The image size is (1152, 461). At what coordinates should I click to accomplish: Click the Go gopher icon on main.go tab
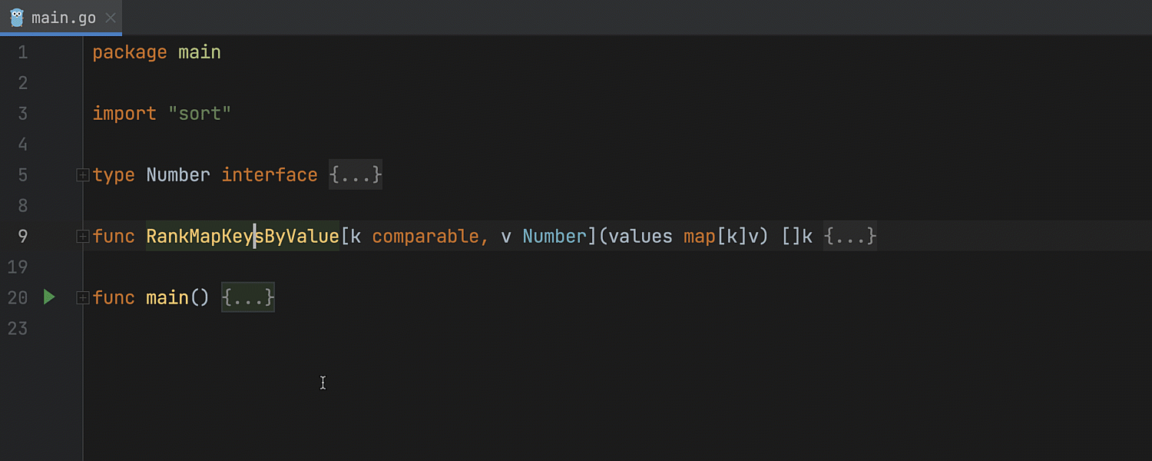[17, 18]
